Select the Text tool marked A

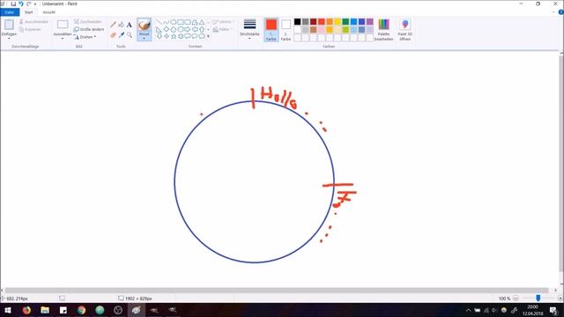coord(130,25)
